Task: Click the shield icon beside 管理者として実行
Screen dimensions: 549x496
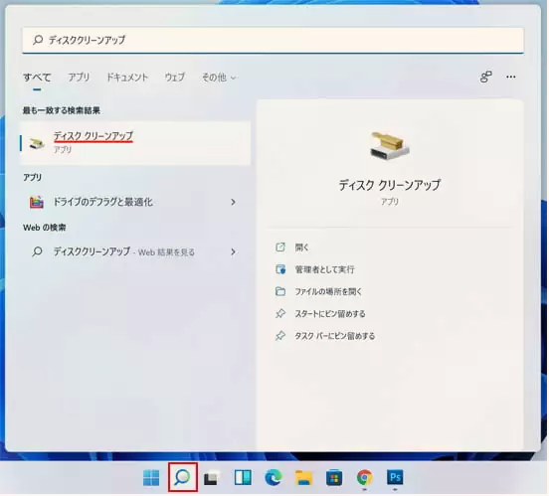Action: pos(280,269)
